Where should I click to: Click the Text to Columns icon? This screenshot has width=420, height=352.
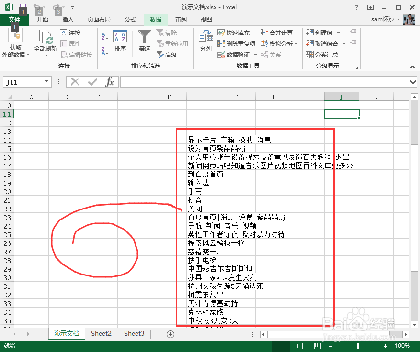(206, 36)
